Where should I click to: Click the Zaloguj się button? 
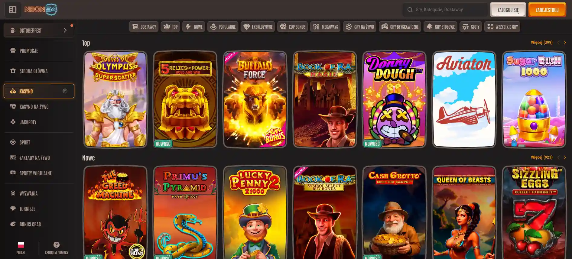coord(508,10)
